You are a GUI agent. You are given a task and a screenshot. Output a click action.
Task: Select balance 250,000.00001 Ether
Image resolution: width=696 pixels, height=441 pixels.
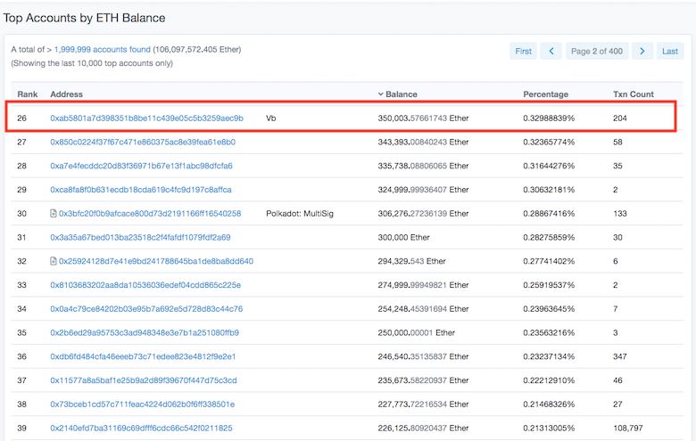point(417,333)
